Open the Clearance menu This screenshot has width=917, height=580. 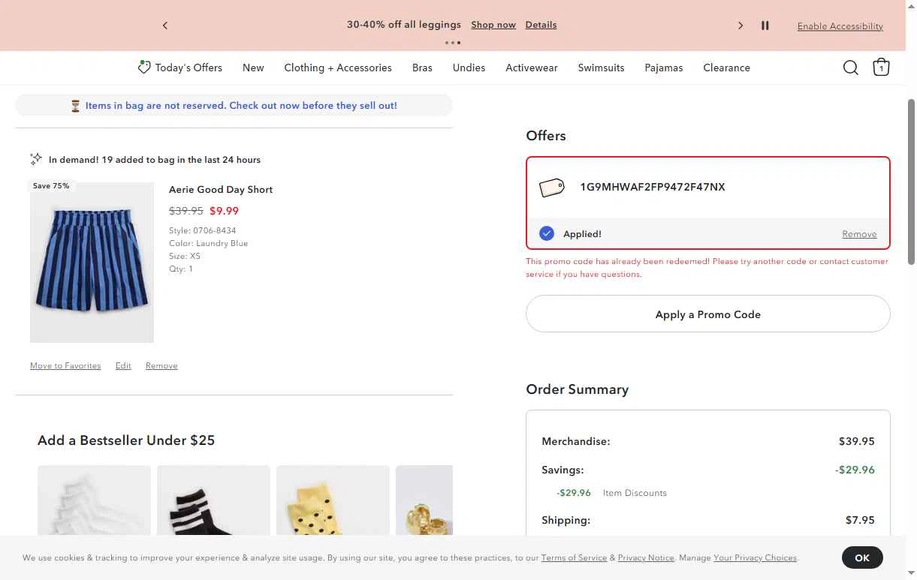click(x=726, y=68)
